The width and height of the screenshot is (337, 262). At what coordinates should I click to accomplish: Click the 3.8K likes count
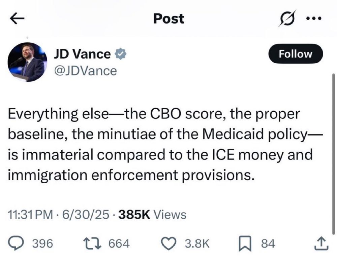(x=197, y=244)
